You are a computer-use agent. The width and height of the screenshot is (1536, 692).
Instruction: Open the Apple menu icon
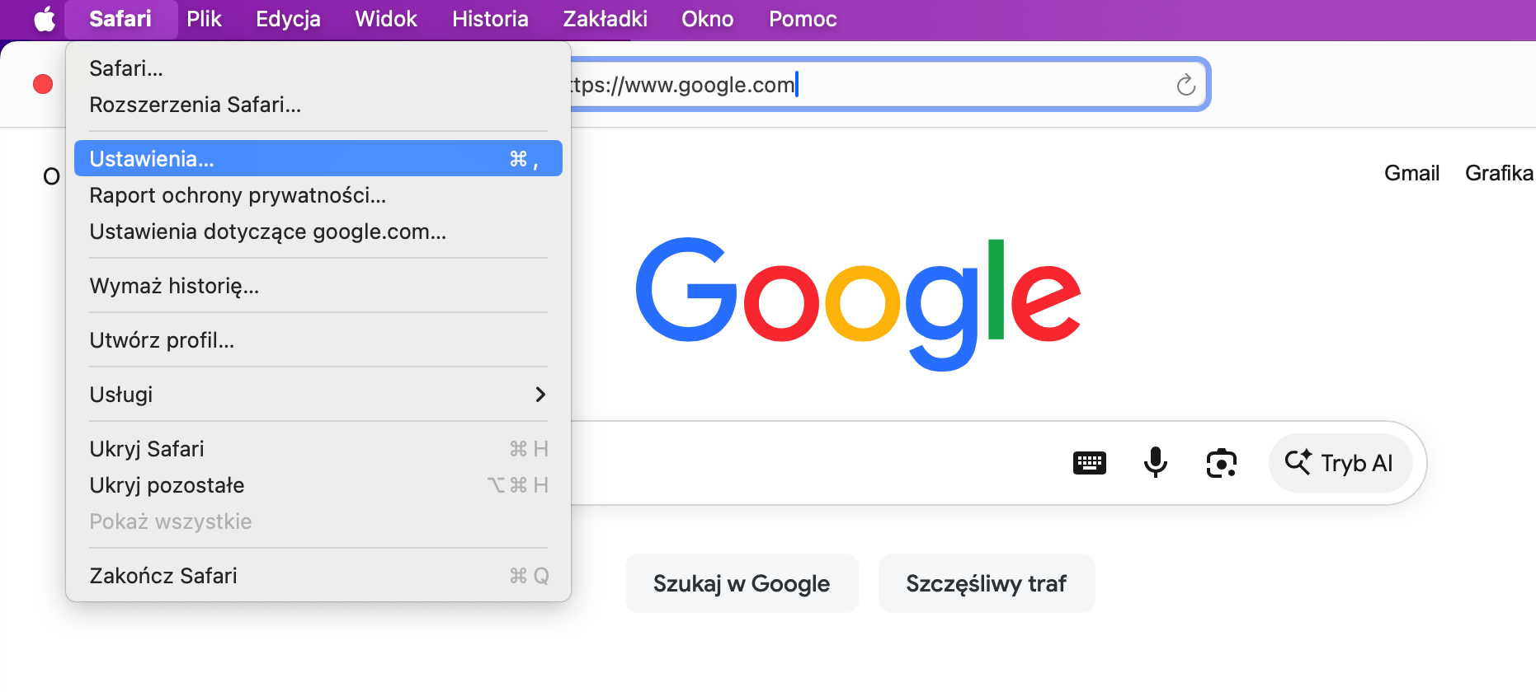pos(45,18)
